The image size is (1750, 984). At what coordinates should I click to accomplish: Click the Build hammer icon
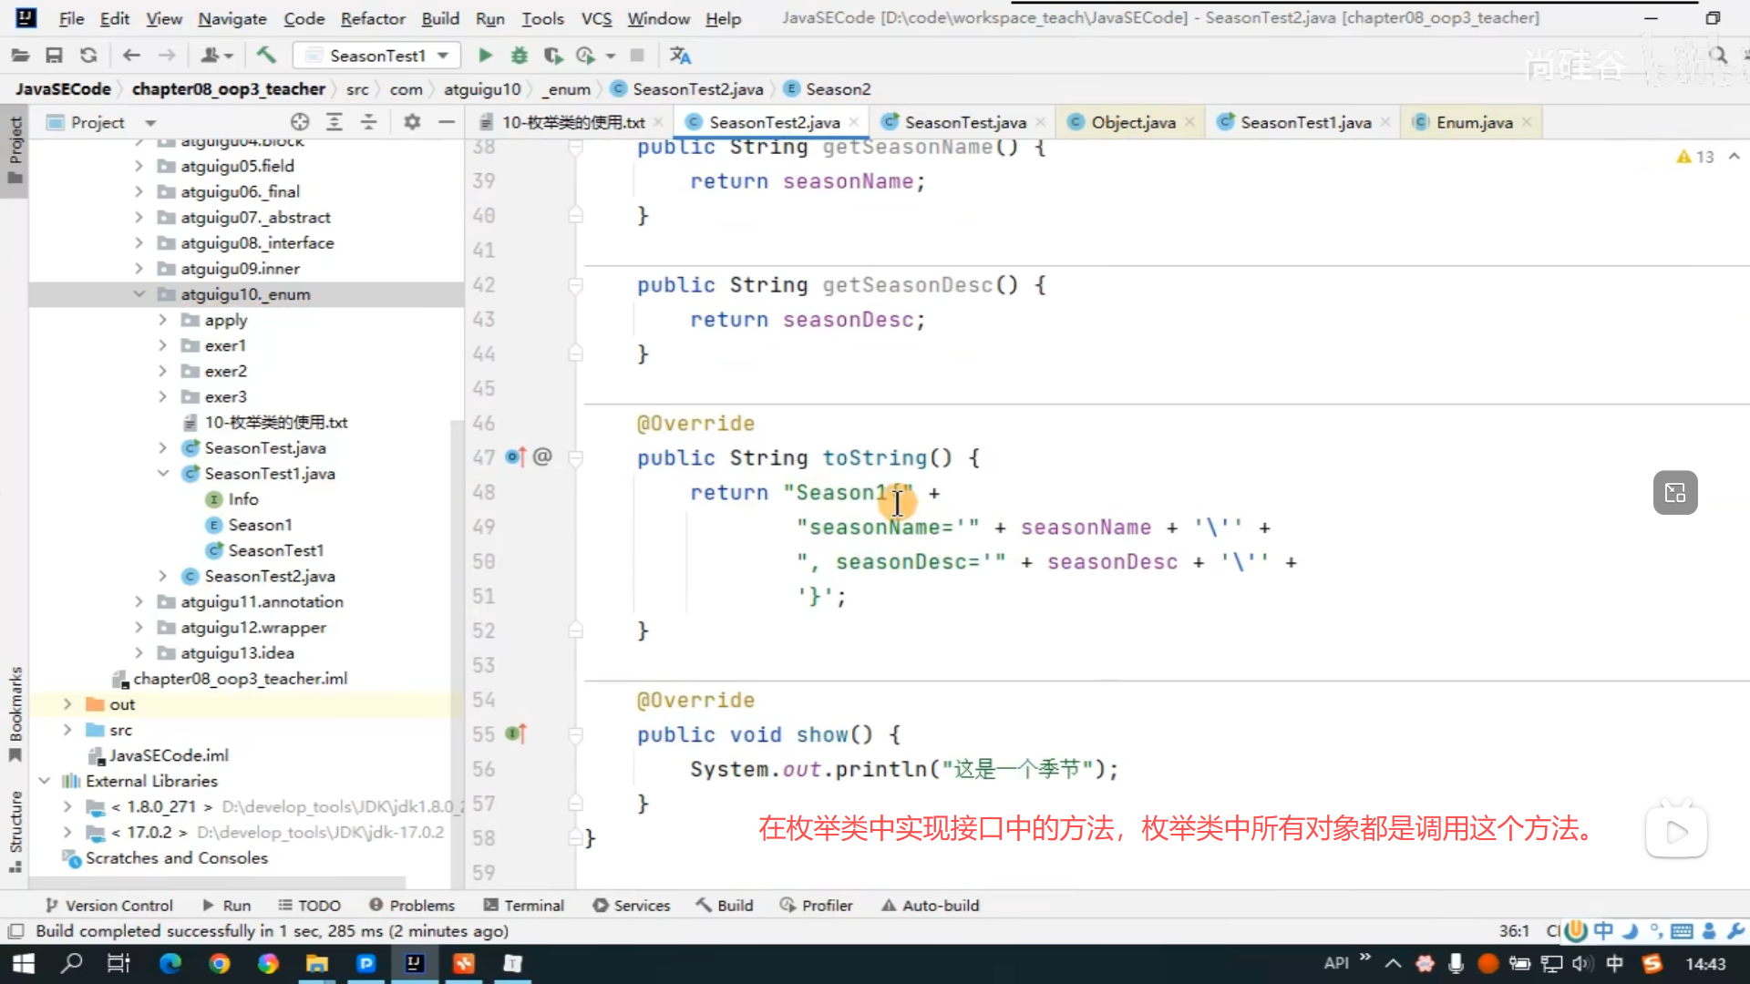[x=266, y=56]
